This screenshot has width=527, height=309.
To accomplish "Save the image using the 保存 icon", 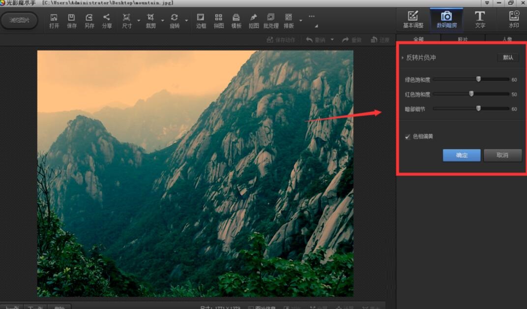I will pyautogui.click(x=72, y=21).
